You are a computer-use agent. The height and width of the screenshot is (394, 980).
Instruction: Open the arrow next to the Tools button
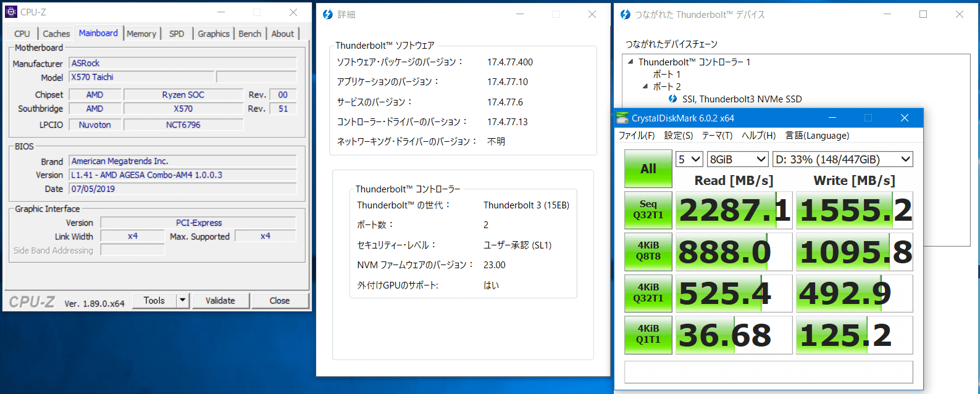point(182,300)
